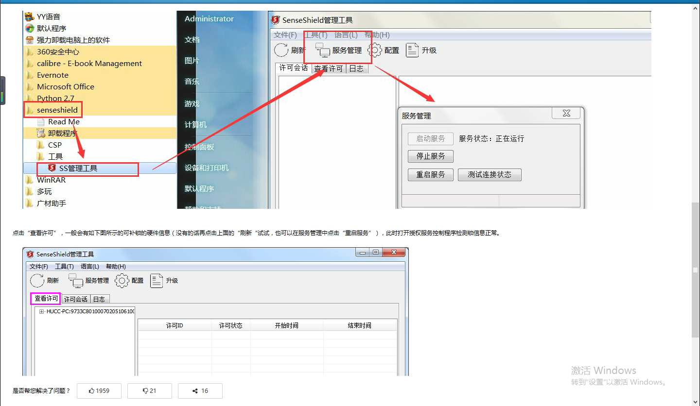The image size is (700, 406).
Task: Open the 语言(L) menu in the lower SenseShield window
Action: click(x=90, y=267)
